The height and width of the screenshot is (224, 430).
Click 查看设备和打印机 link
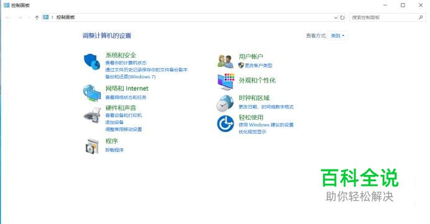124,115
